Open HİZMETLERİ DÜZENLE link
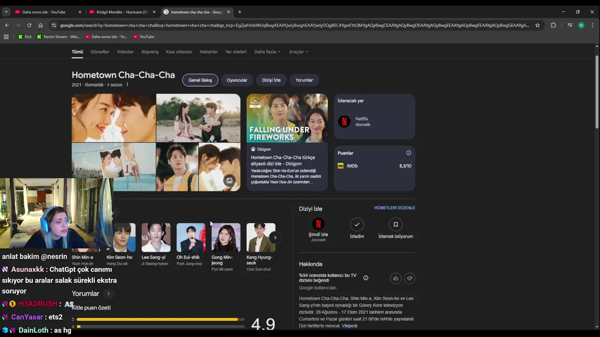The height and width of the screenshot is (337, 600). [x=395, y=208]
